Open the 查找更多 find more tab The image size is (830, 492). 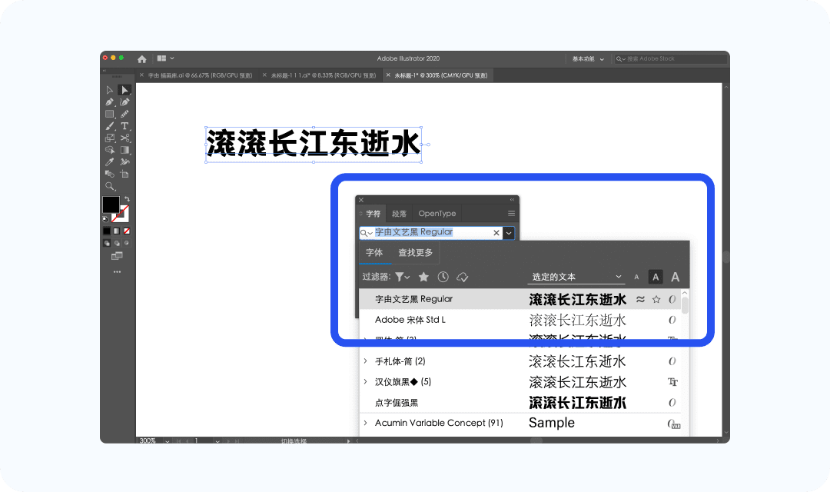(x=416, y=253)
